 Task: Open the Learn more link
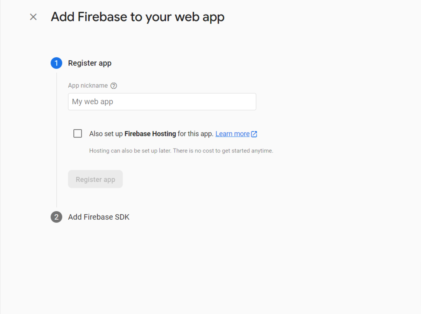[232, 134]
